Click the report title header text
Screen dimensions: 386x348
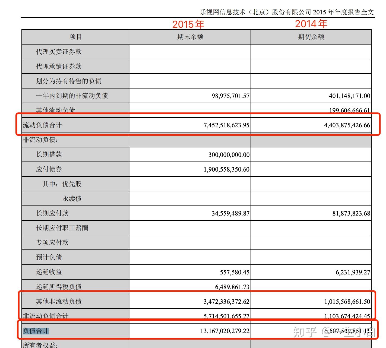(287, 12)
